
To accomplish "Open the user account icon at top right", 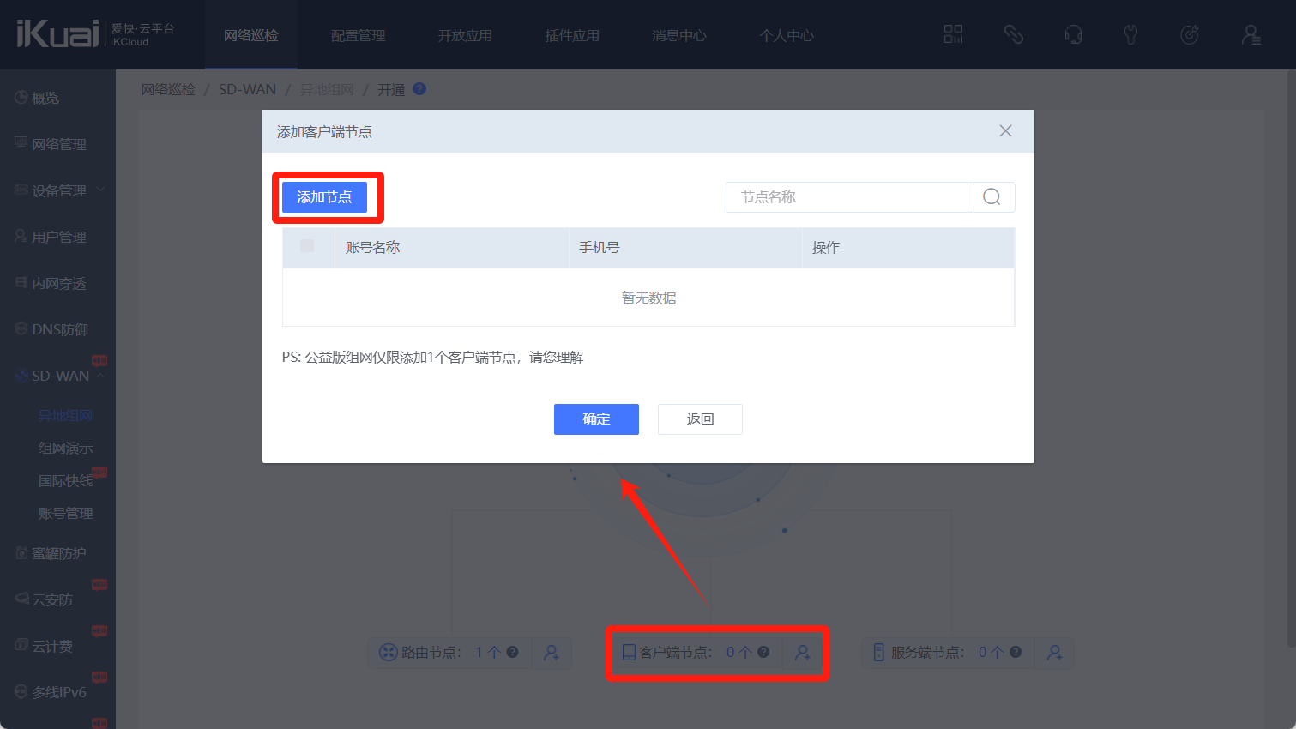I will point(1251,34).
